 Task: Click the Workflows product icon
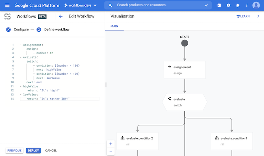[7, 17]
